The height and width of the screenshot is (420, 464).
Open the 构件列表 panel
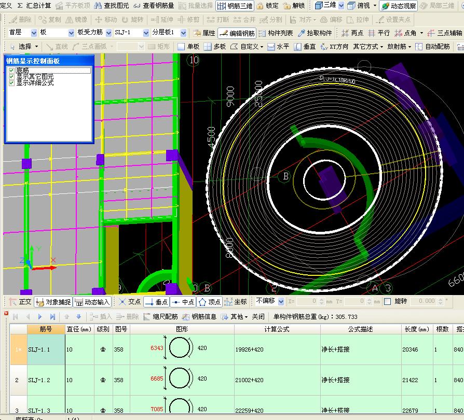point(276,33)
